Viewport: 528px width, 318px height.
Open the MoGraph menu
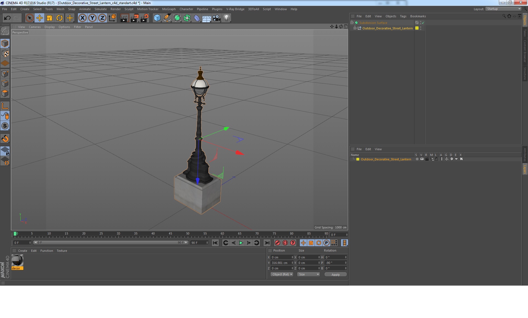click(x=169, y=9)
